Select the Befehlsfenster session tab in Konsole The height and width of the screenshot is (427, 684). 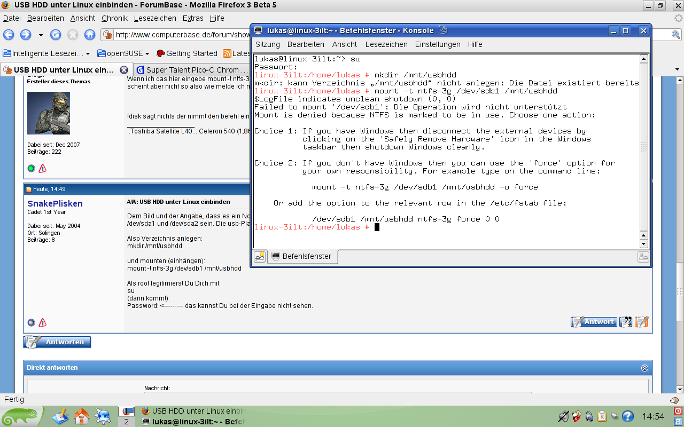tap(302, 257)
